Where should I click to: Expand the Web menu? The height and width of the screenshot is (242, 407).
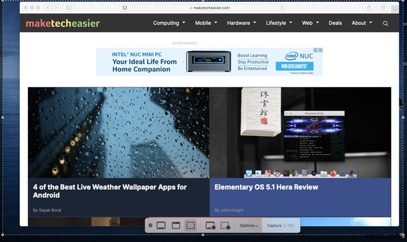310,23
